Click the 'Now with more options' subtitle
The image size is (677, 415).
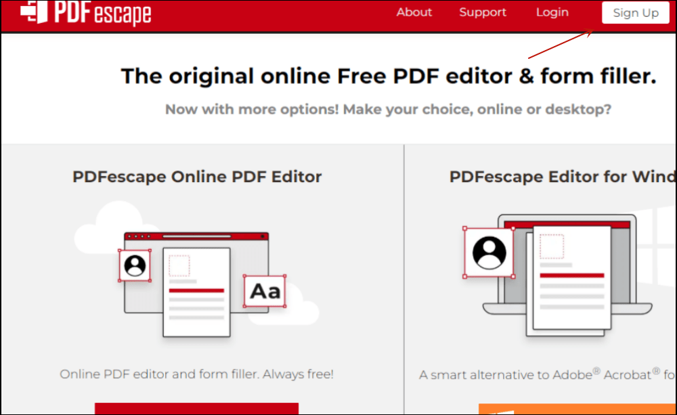pyautogui.click(x=388, y=109)
